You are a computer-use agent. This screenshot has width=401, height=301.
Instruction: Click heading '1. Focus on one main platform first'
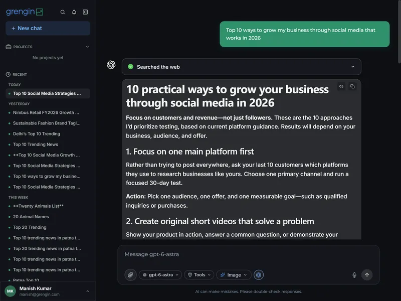coord(190,152)
